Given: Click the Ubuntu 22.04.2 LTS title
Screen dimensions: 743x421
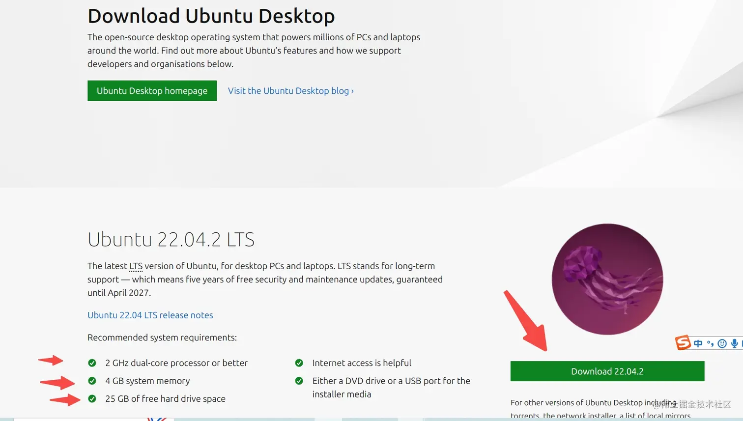Looking at the screenshot, I should [x=171, y=240].
